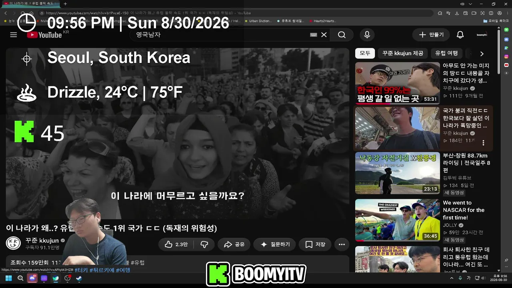Go to the YouTube home logo

[44, 35]
